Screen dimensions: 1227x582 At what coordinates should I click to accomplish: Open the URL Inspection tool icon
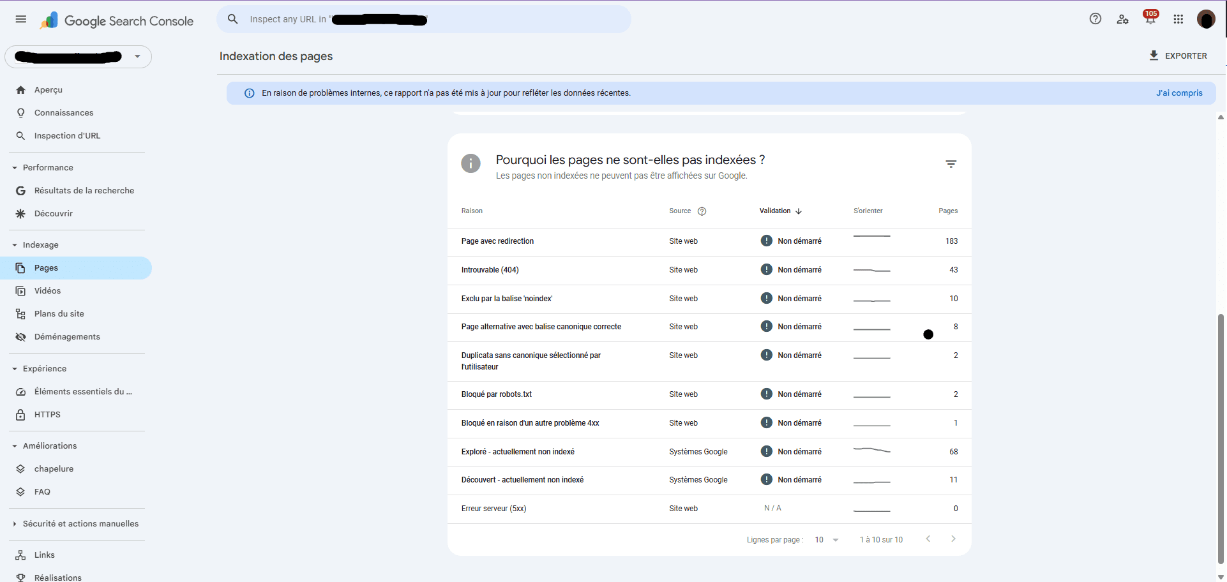coord(20,135)
